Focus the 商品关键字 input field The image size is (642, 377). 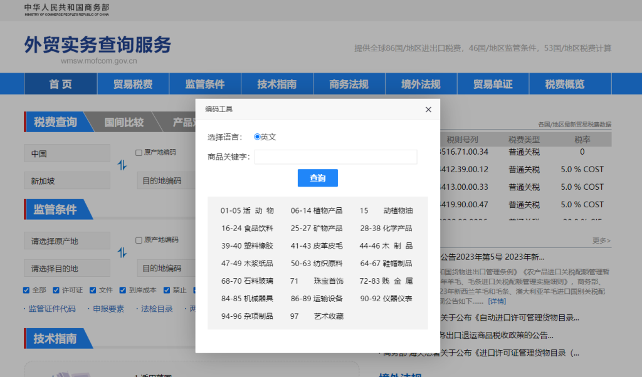336,157
